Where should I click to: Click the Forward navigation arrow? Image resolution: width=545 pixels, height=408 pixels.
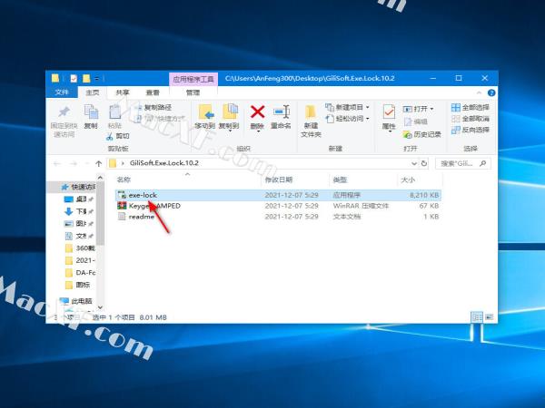pyautogui.click(x=73, y=163)
